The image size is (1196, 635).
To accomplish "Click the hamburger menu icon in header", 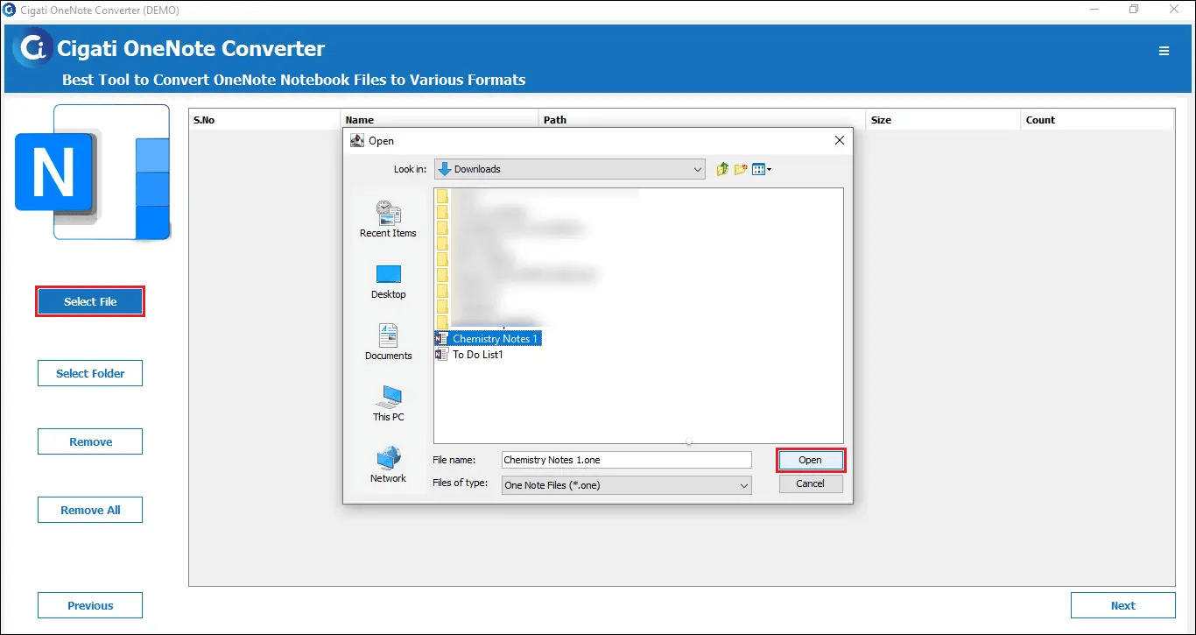I will pos(1164,51).
